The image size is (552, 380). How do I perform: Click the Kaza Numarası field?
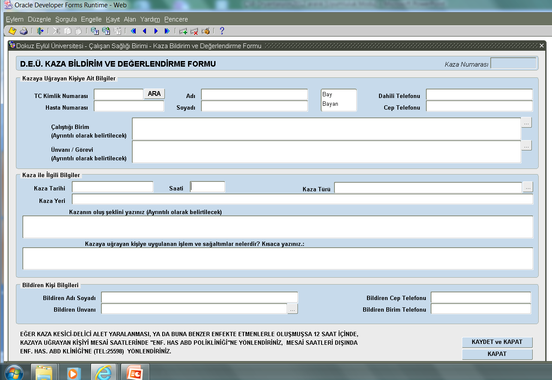pyautogui.click(x=513, y=63)
